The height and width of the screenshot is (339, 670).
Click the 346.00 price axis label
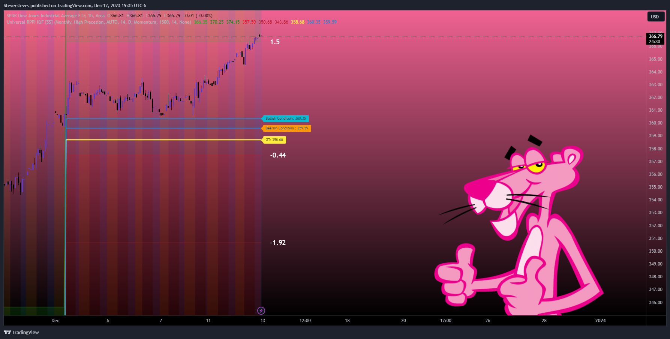tap(655, 303)
